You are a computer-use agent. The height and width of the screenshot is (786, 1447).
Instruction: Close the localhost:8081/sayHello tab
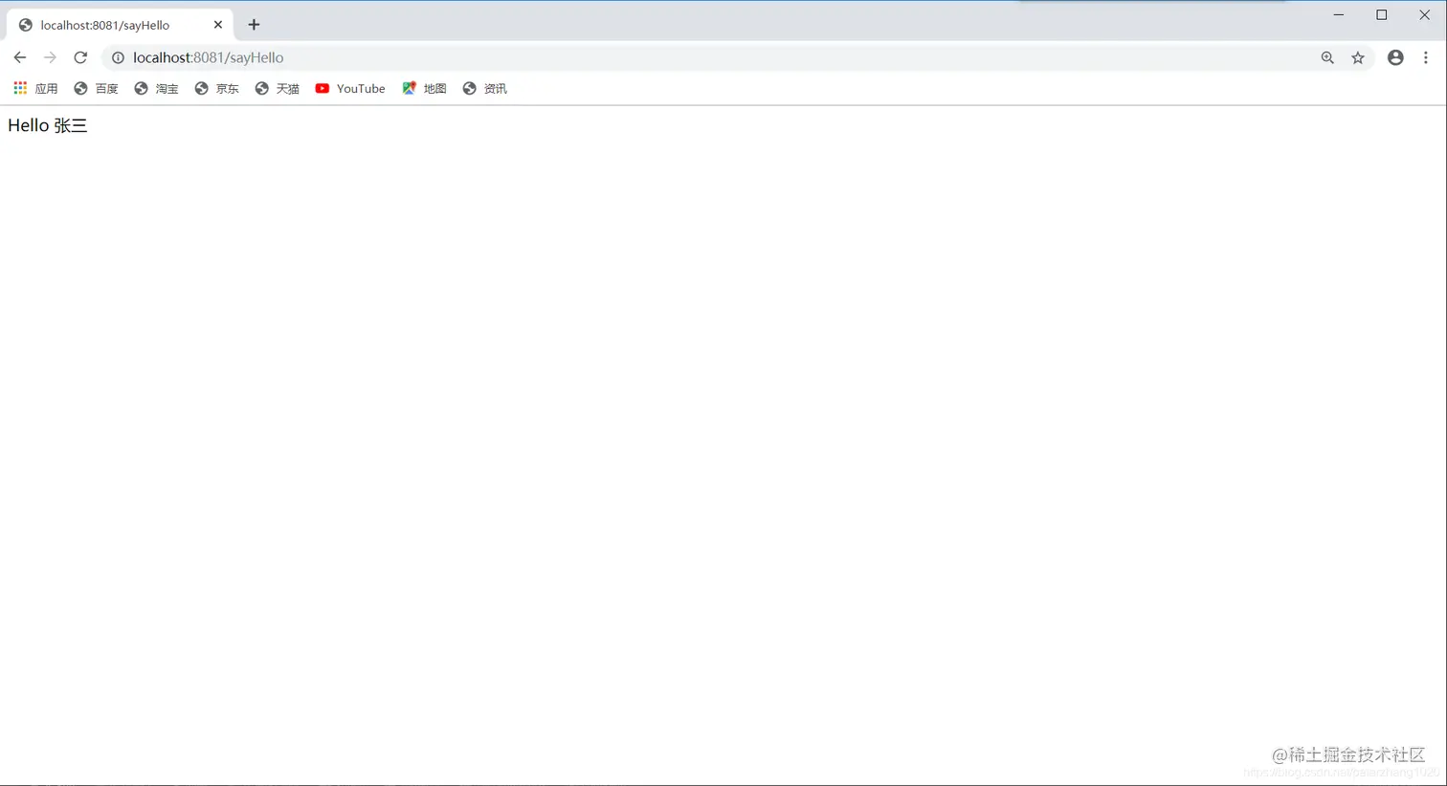coord(217,25)
